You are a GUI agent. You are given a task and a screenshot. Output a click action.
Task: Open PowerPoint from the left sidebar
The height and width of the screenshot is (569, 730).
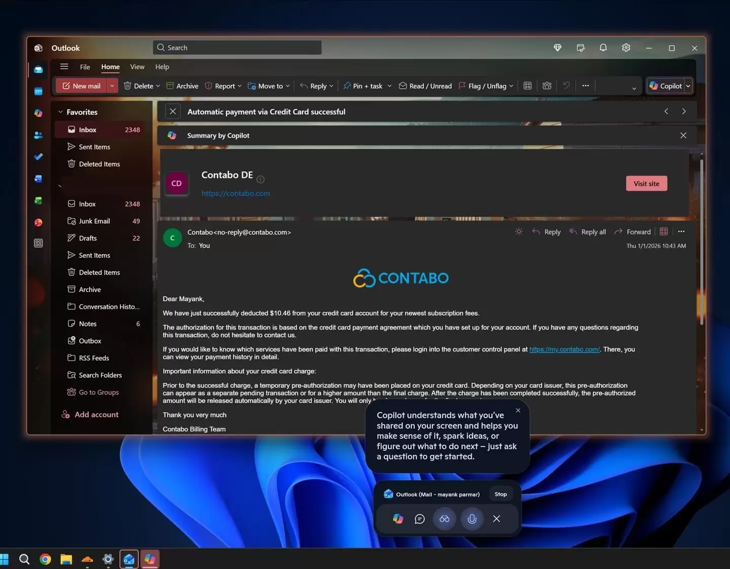(38, 222)
